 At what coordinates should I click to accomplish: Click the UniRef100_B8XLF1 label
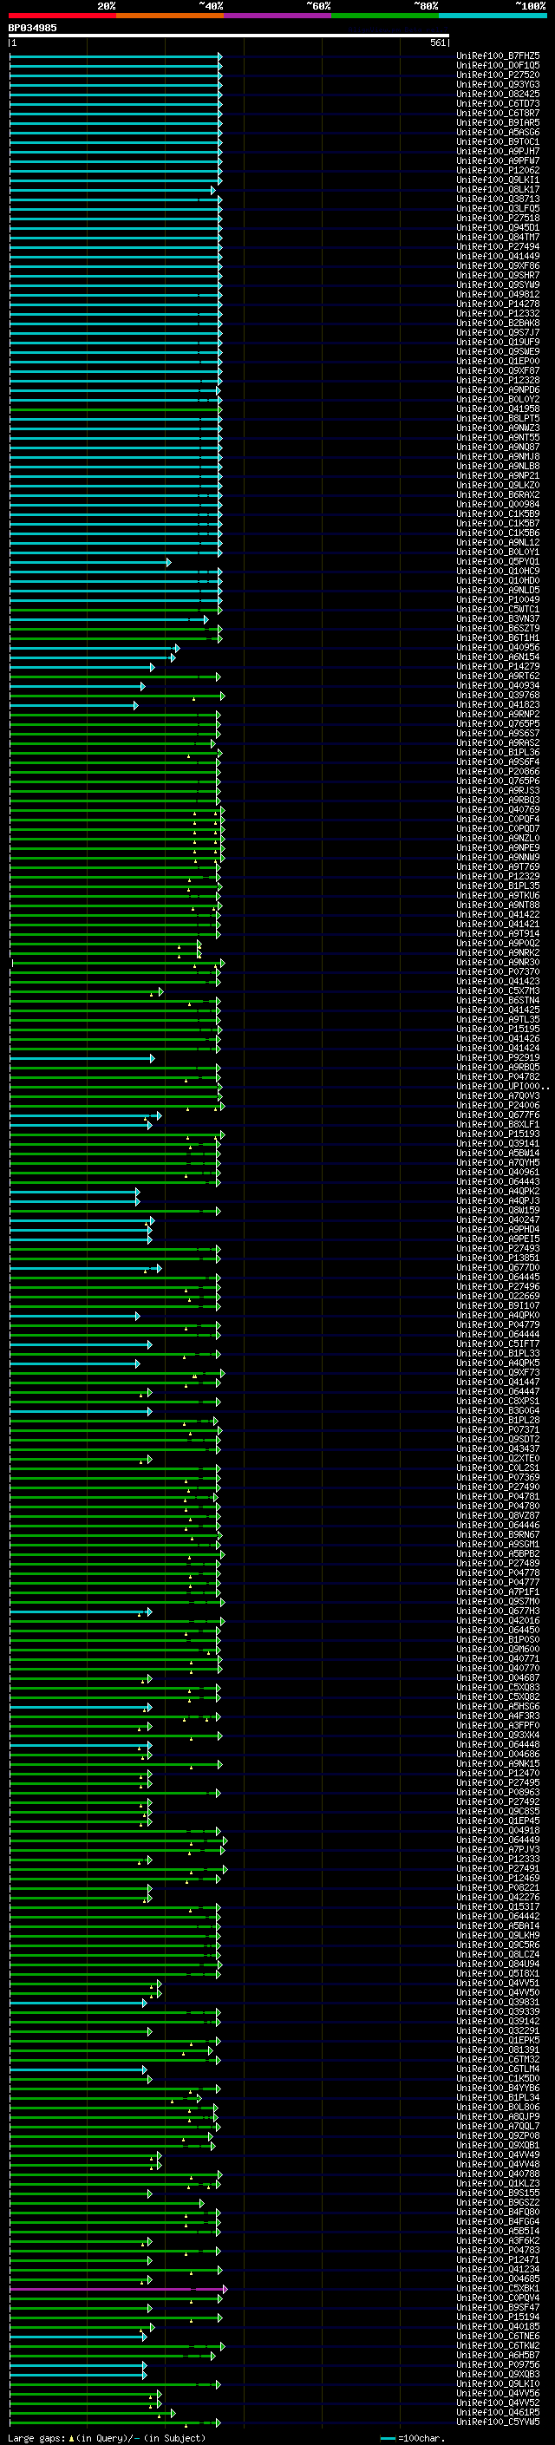click(498, 1125)
